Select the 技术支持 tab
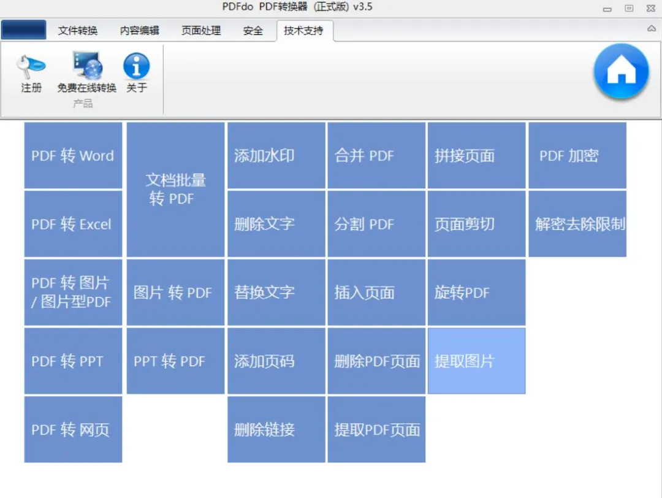 click(x=304, y=31)
